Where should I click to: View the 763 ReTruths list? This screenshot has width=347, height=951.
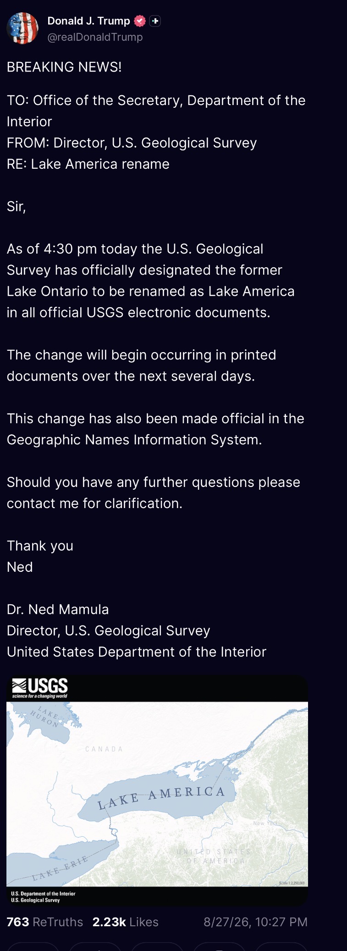click(x=45, y=922)
